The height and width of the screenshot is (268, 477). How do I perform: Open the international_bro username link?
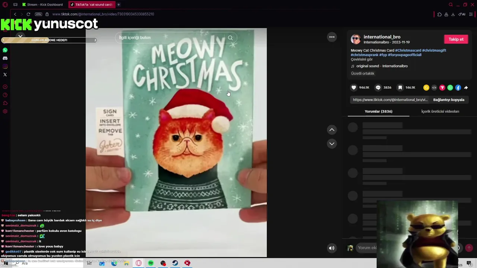pos(382,37)
